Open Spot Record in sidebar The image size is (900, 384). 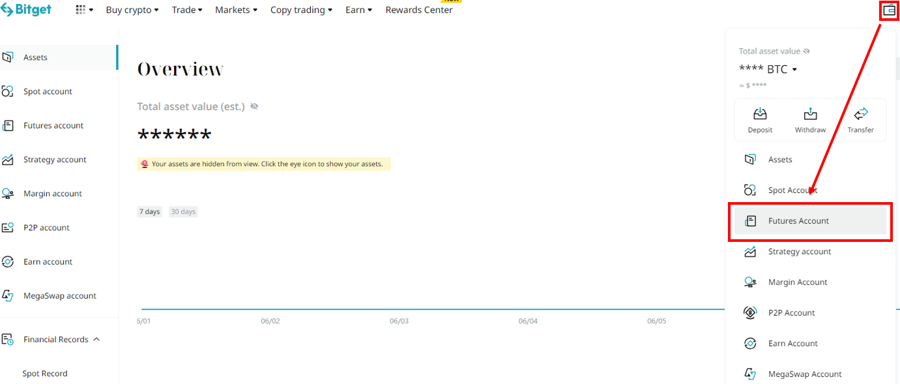pyautogui.click(x=45, y=374)
